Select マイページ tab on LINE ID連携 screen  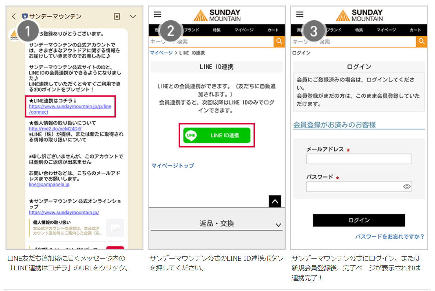244,30
